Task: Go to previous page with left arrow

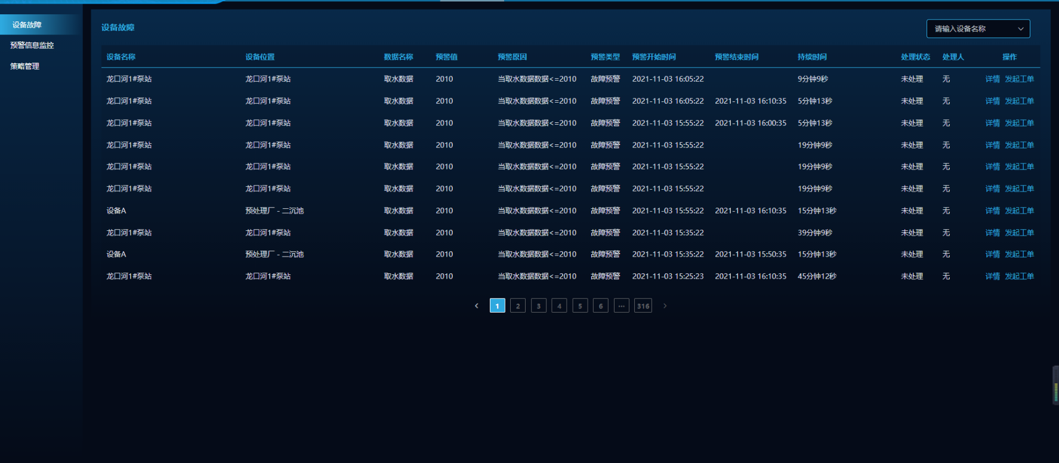Action: point(476,306)
